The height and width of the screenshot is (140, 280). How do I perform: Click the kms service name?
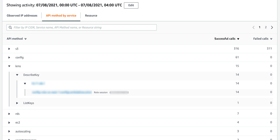click(x=18, y=66)
